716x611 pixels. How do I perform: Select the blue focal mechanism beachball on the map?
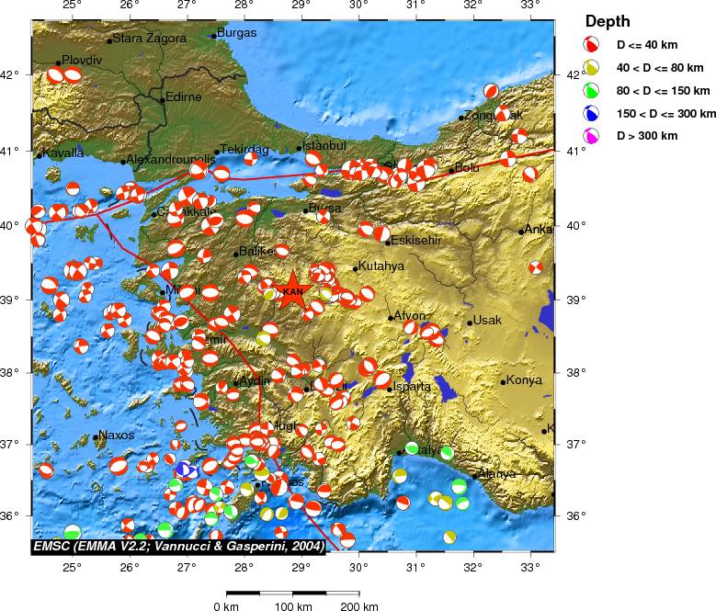click(x=184, y=469)
